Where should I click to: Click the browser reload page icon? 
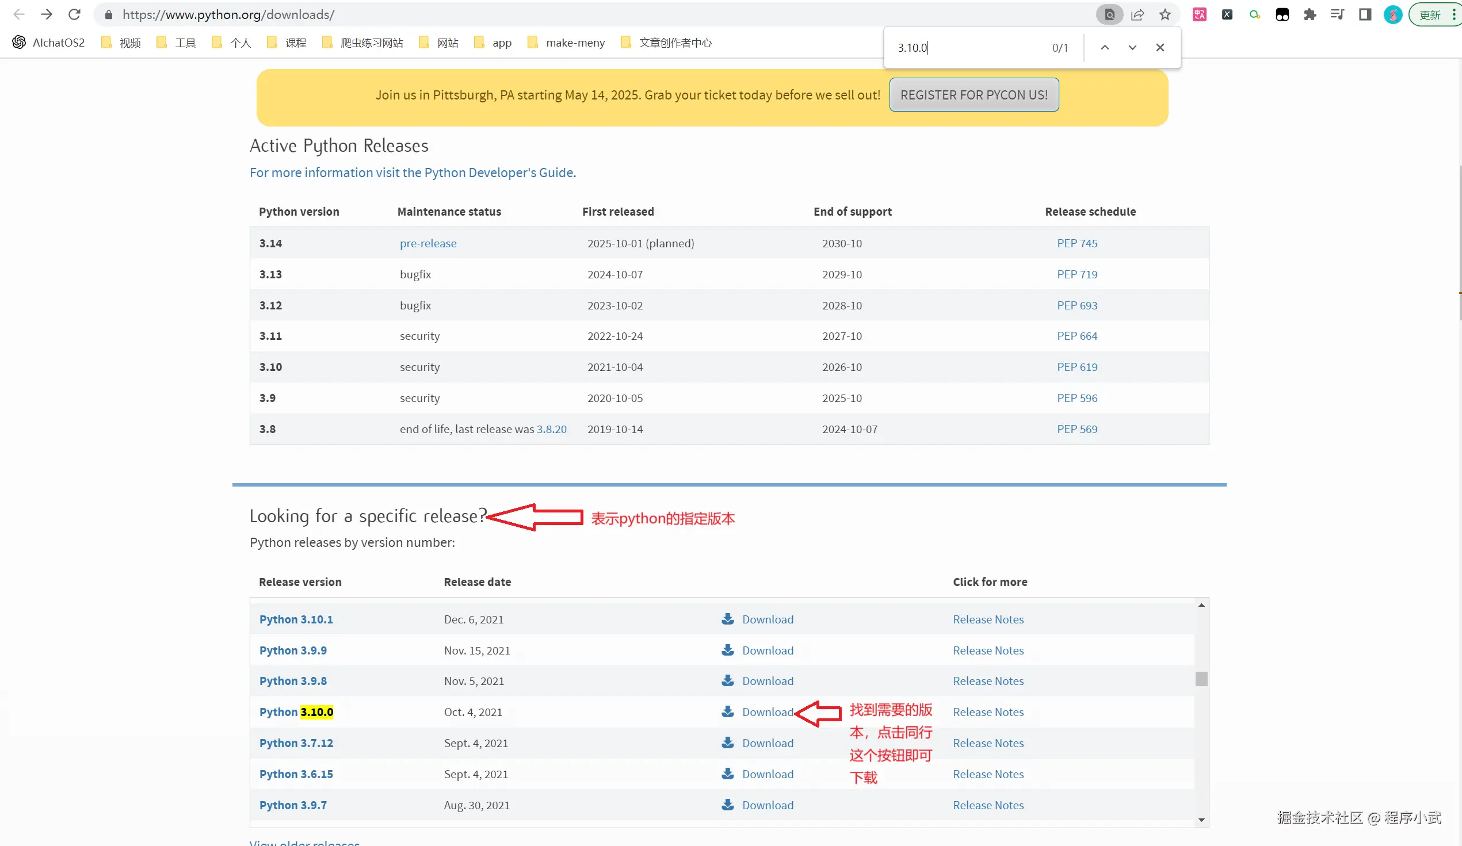click(74, 14)
